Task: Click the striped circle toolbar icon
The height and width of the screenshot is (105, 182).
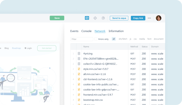Action: [103, 18]
